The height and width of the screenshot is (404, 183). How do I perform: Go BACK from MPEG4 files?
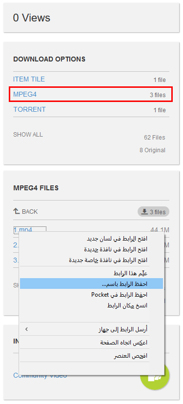click(x=25, y=212)
